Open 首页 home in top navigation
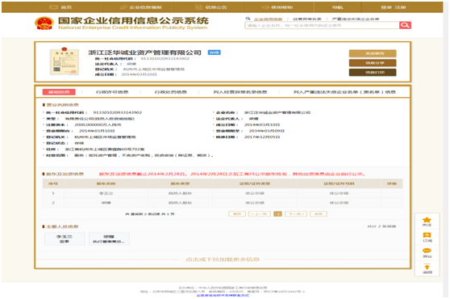 [60, 7]
